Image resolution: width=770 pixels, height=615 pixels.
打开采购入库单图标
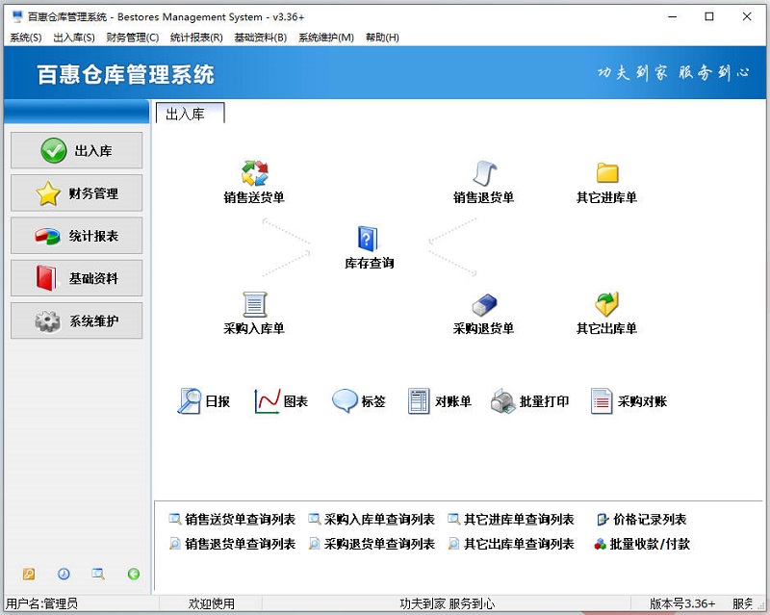252,313
